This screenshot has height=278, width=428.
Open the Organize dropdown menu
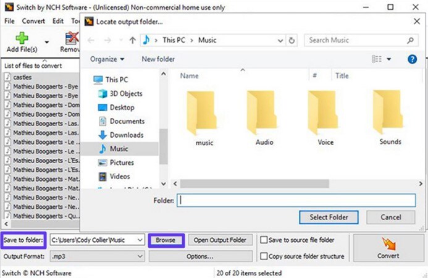click(x=107, y=59)
